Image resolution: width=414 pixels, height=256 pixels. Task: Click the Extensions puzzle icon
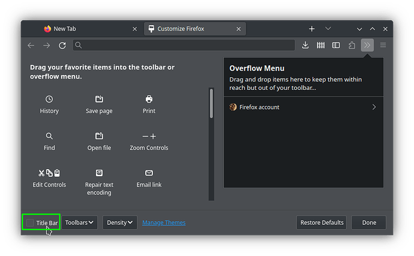click(x=352, y=45)
